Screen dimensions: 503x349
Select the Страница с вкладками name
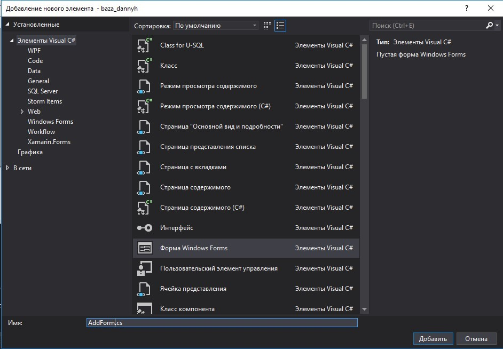tap(193, 167)
